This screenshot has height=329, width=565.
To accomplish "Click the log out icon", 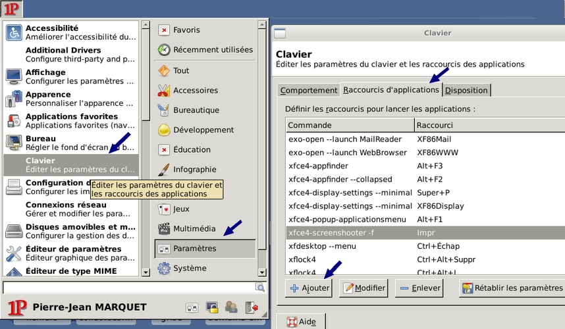I will coord(251,307).
